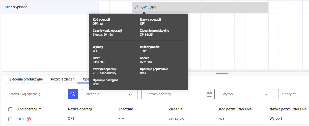The image size is (309, 126).
Task: Open the calendar picker in Termin operacji
Action: [209, 94]
